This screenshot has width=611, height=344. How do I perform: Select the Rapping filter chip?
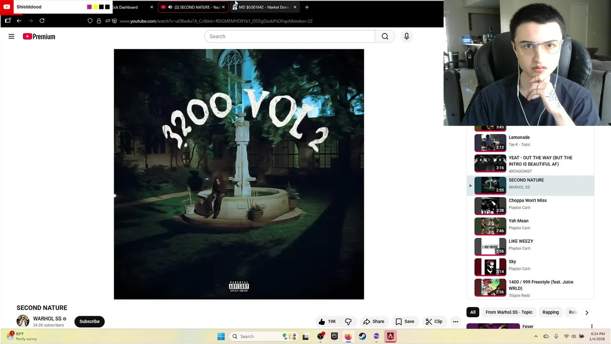[550, 312]
